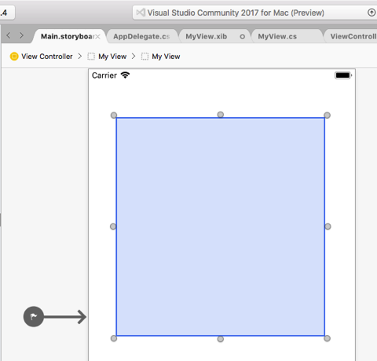The image size is (377, 361).
Task: Expand the chevron after the first My View
Action: 134,57
